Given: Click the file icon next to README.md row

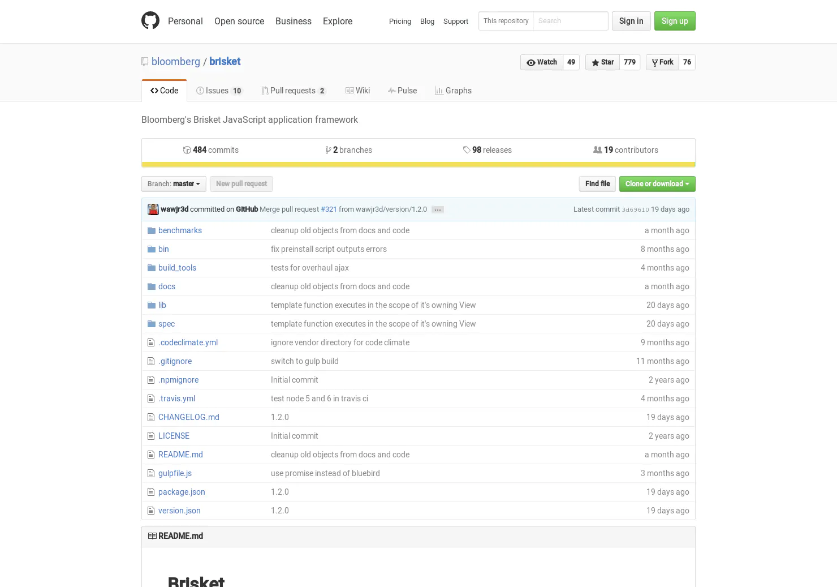Looking at the screenshot, I should coord(151,455).
